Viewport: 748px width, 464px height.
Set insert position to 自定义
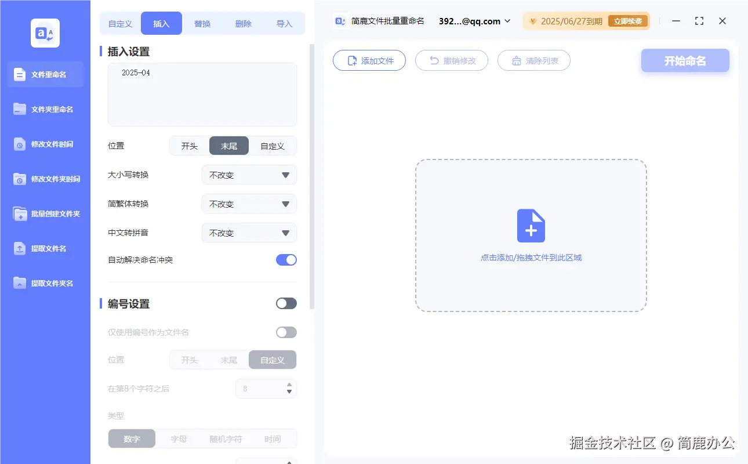tap(273, 146)
